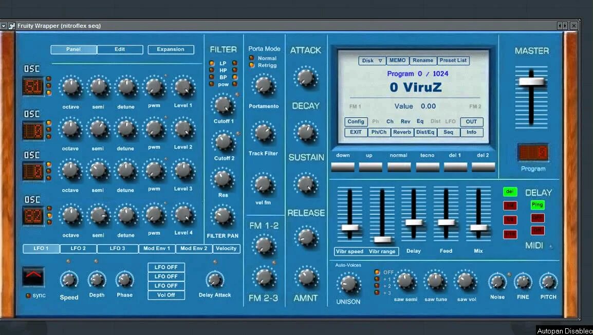Click the del 1 mode button
Image resolution: width=593 pixels, height=335 pixels.
click(x=455, y=167)
